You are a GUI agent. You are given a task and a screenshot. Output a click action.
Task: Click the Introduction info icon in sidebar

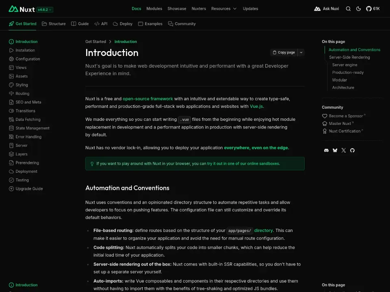pos(11,42)
